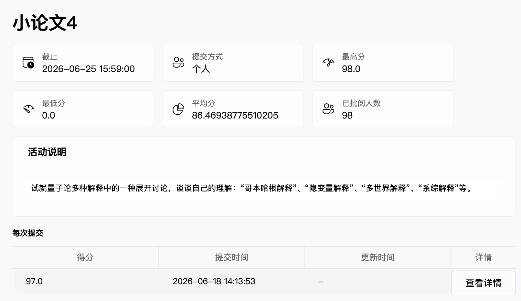This screenshot has width=521, height=301.
Task: Click the deadline calendar-clock icon
Action: tap(28, 62)
